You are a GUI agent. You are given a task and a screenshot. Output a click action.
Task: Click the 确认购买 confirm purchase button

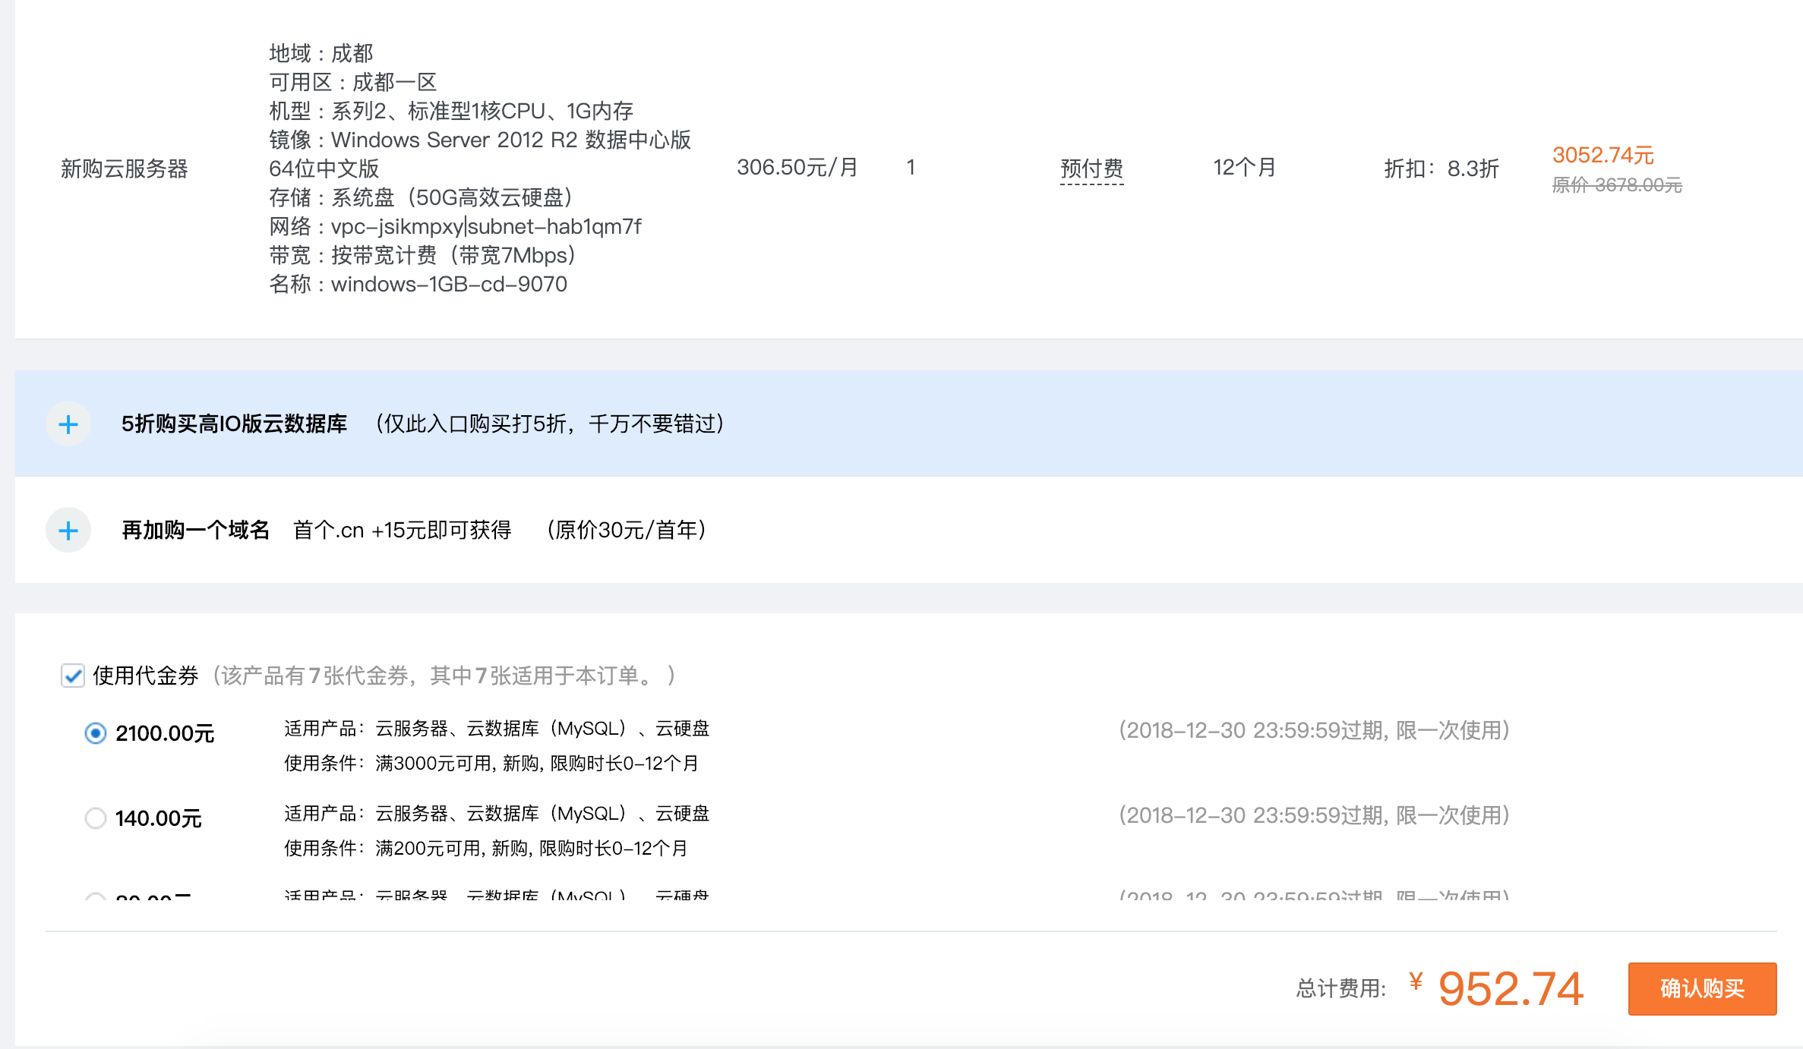pos(1701,988)
